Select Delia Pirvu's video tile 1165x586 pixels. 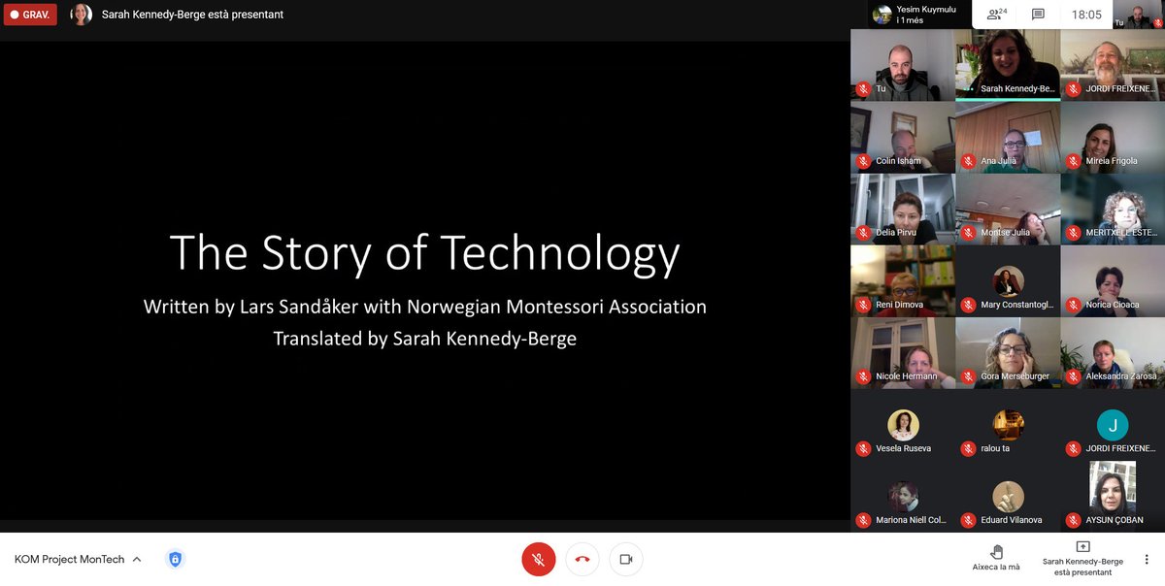coord(903,209)
